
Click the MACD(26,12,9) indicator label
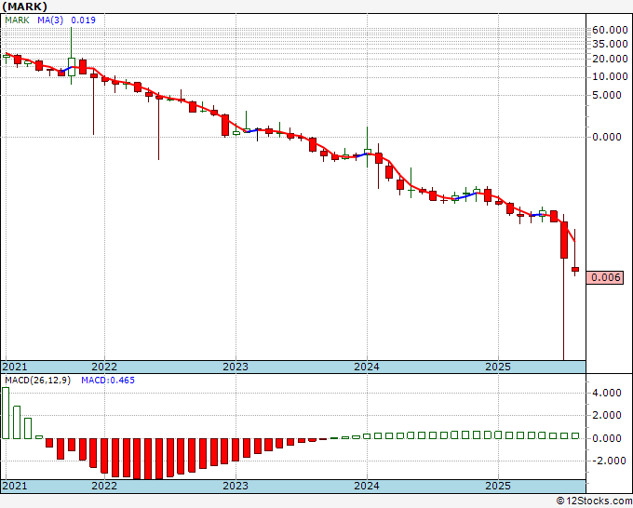pyautogui.click(x=37, y=381)
